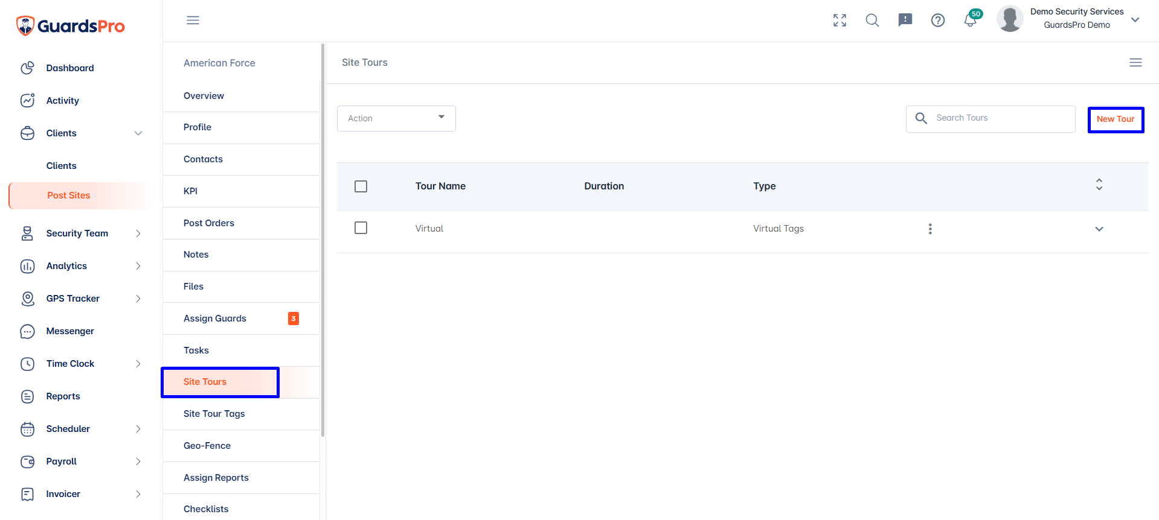Screen dimensions: 1159x520
Task: Open the Notes section
Action: click(x=241, y=255)
